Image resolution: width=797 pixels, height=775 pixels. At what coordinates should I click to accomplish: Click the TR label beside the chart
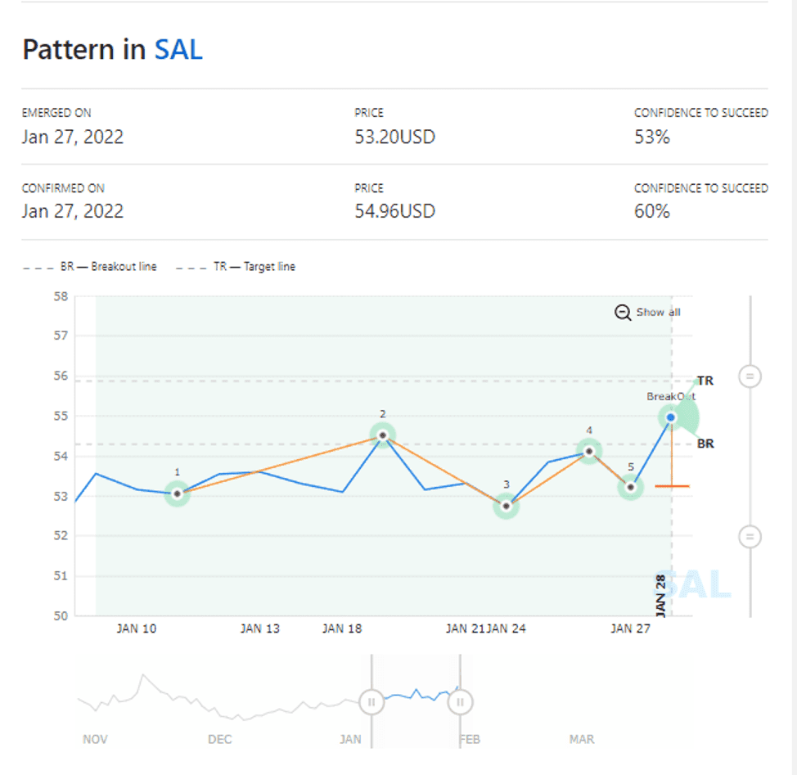705,381
